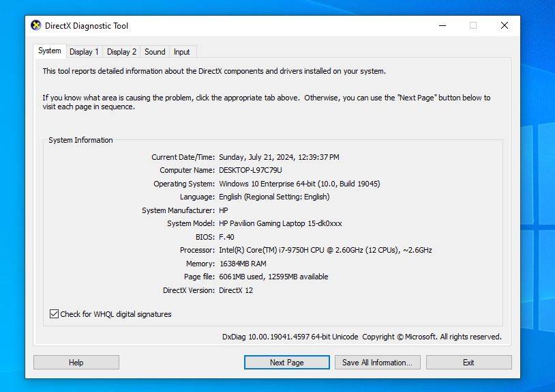This screenshot has height=392, width=555.
Task: Go to Next Page button
Action: (x=286, y=363)
